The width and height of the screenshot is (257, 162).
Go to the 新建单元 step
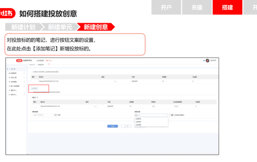pos(60,27)
